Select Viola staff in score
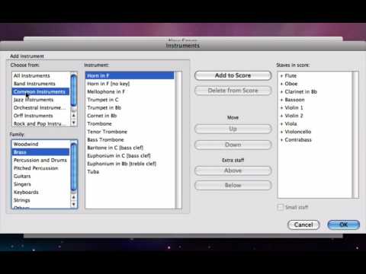 315,123
